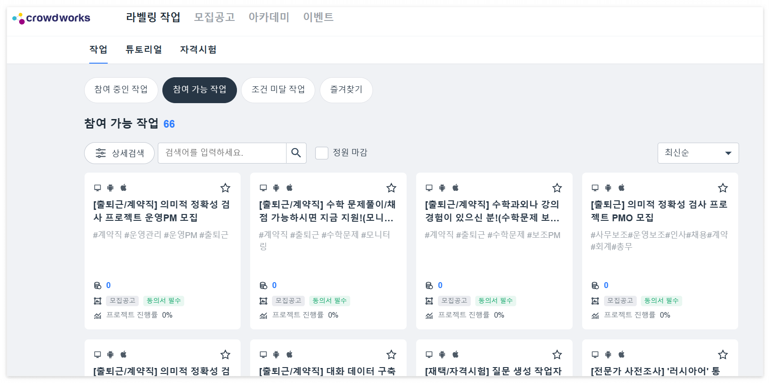
Task: Favorite the PMO 모집 card star
Action: click(x=723, y=188)
